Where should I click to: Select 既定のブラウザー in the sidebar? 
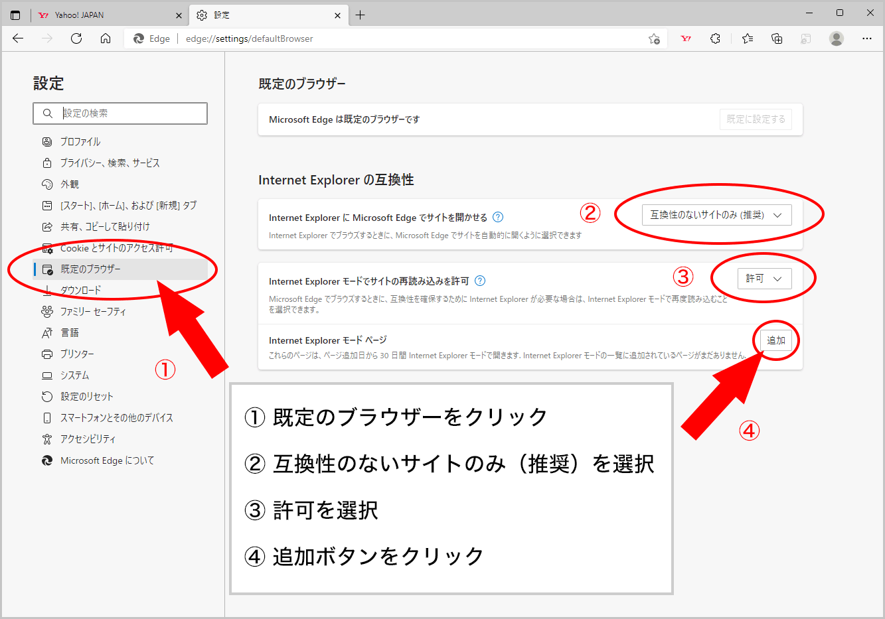(121, 269)
